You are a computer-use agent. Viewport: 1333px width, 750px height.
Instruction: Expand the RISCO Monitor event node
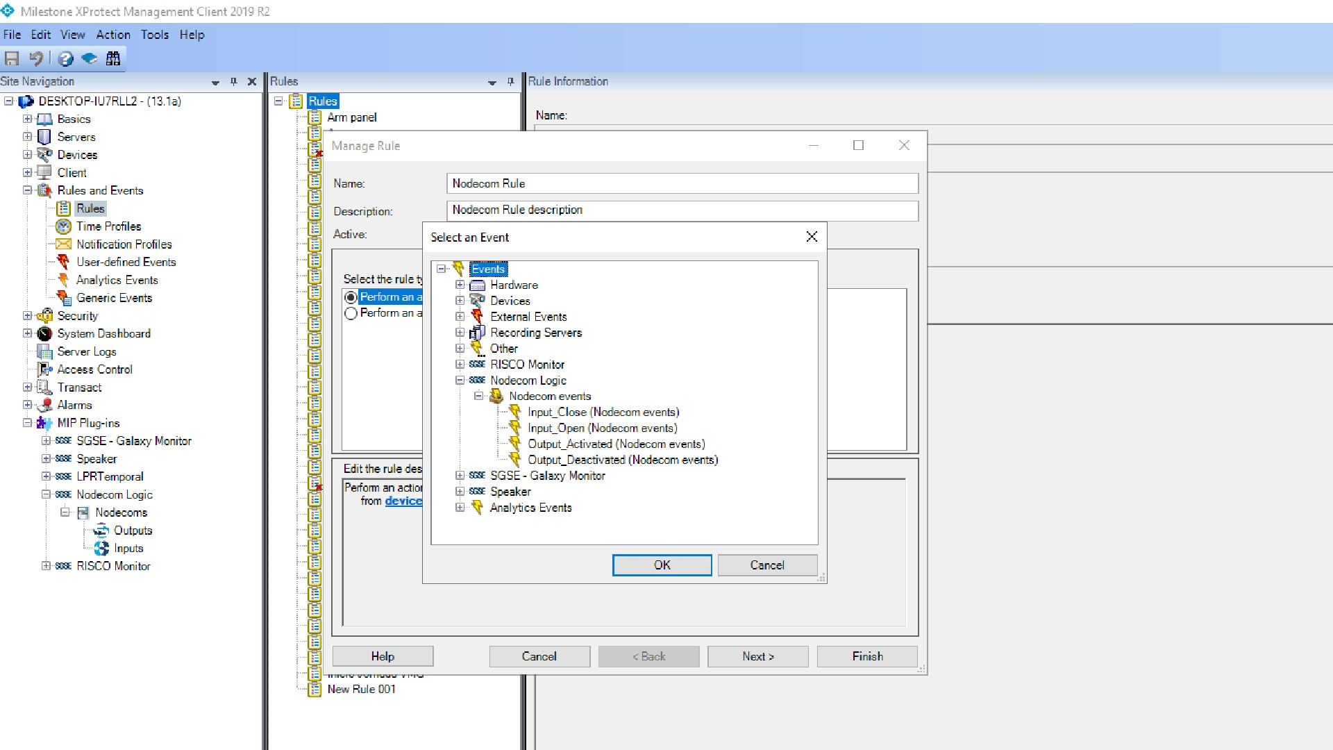point(460,365)
